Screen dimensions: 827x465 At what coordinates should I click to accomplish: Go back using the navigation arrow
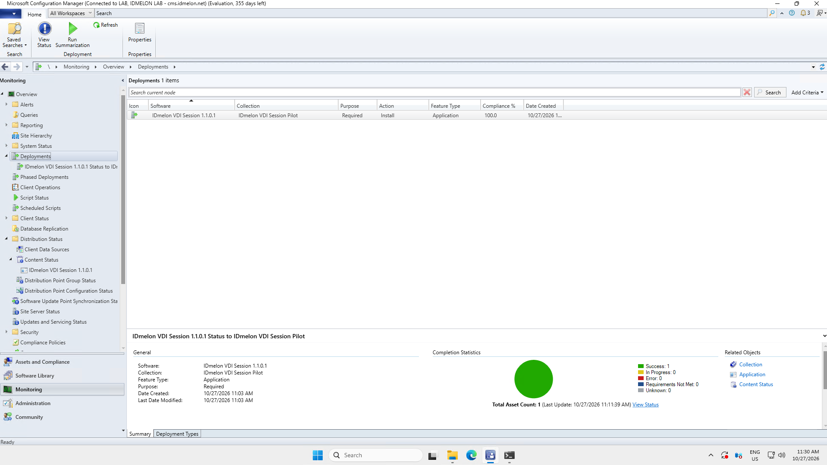click(x=5, y=67)
